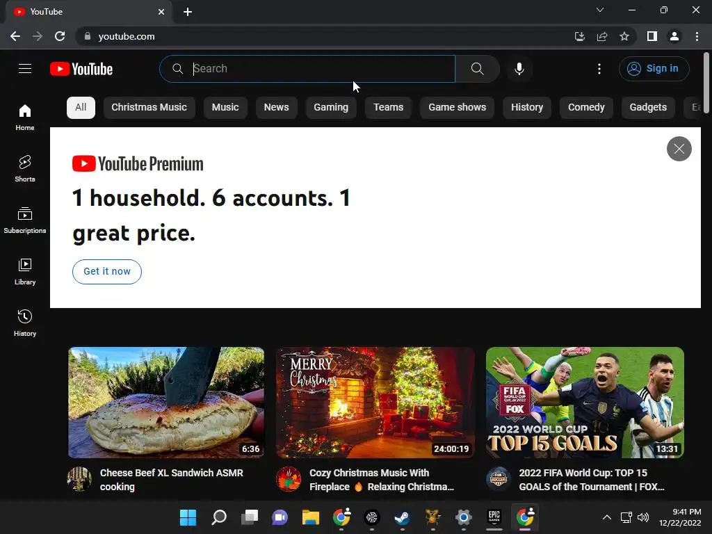This screenshot has height=534, width=712.
Task: Start voice search with microphone
Action: 519,69
